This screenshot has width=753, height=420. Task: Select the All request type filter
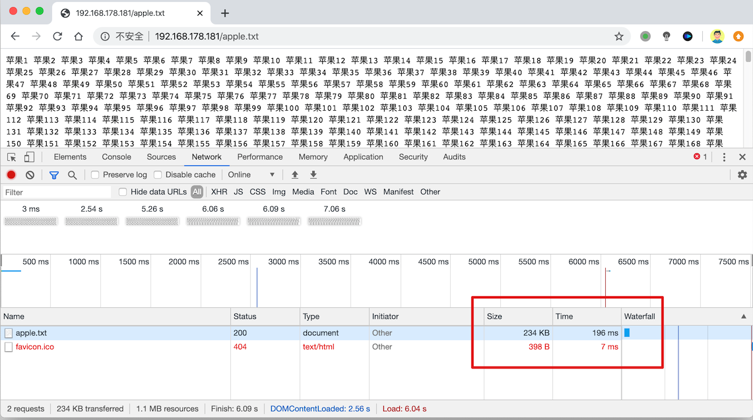197,192
